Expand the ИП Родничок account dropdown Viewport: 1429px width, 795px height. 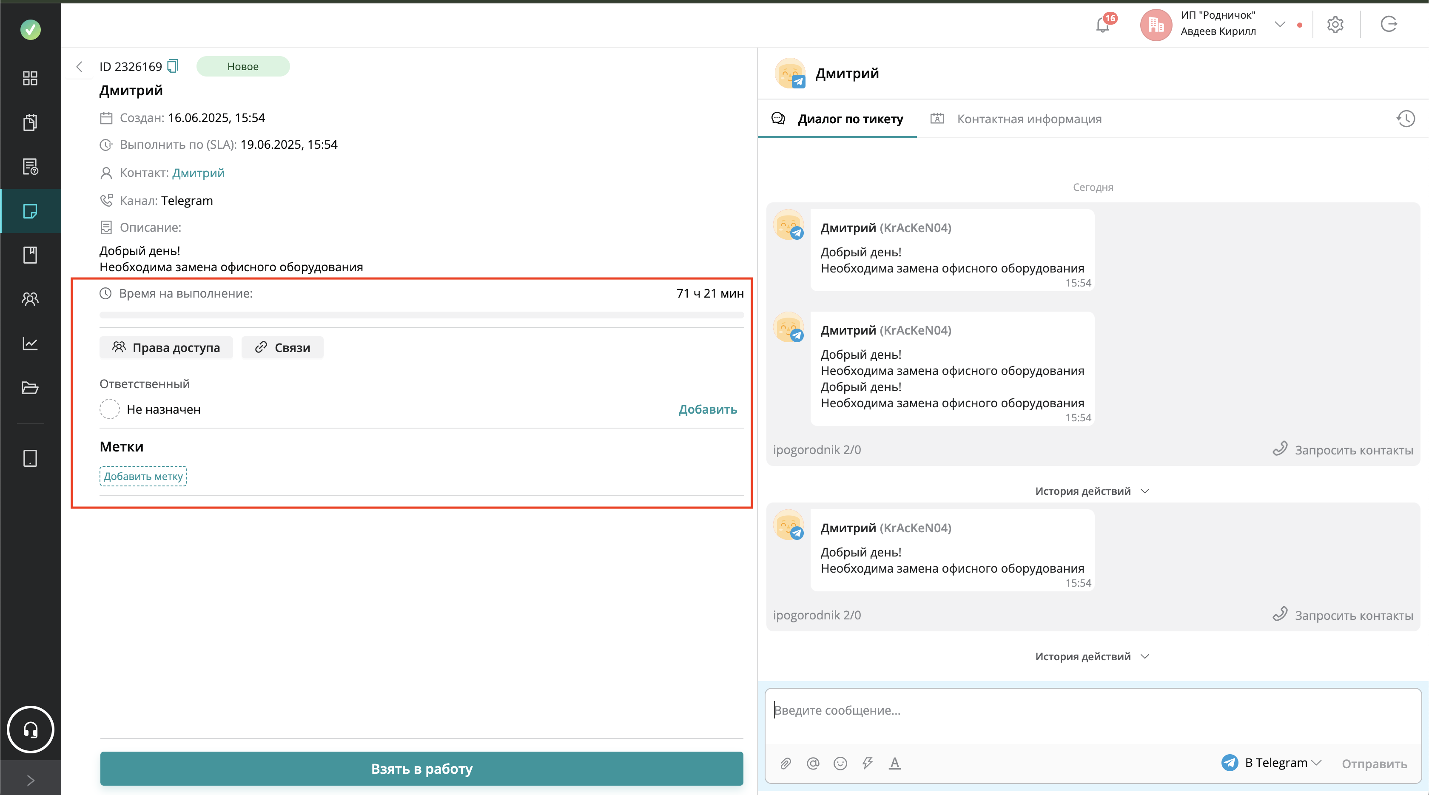tap(1280, 24)
